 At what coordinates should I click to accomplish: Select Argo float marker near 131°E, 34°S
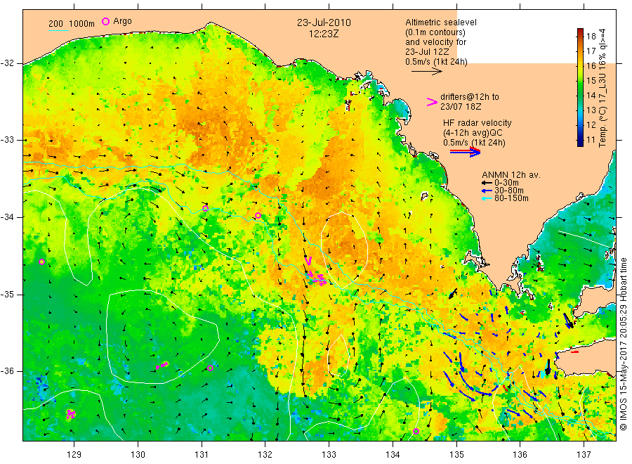click(x=205, y=208)
